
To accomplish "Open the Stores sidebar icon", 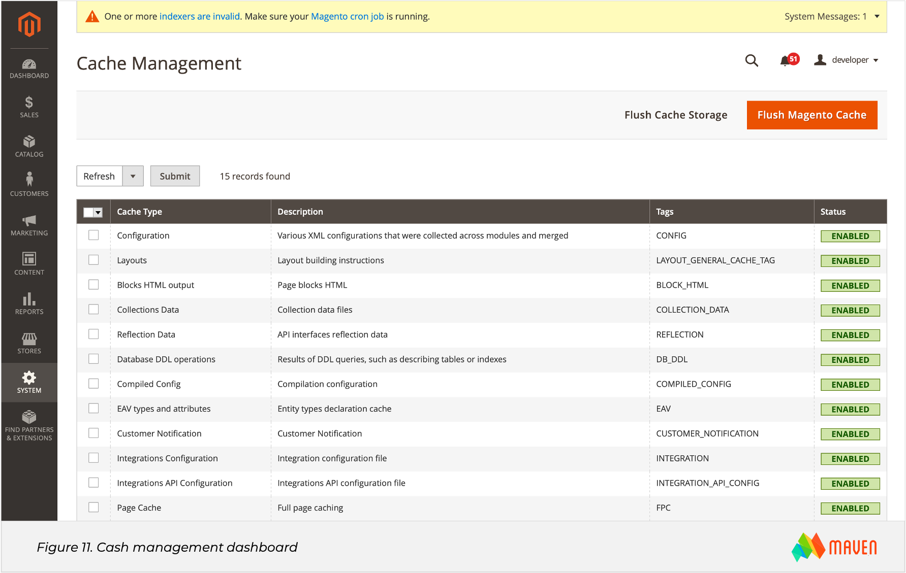I will (x=29, y=339).
